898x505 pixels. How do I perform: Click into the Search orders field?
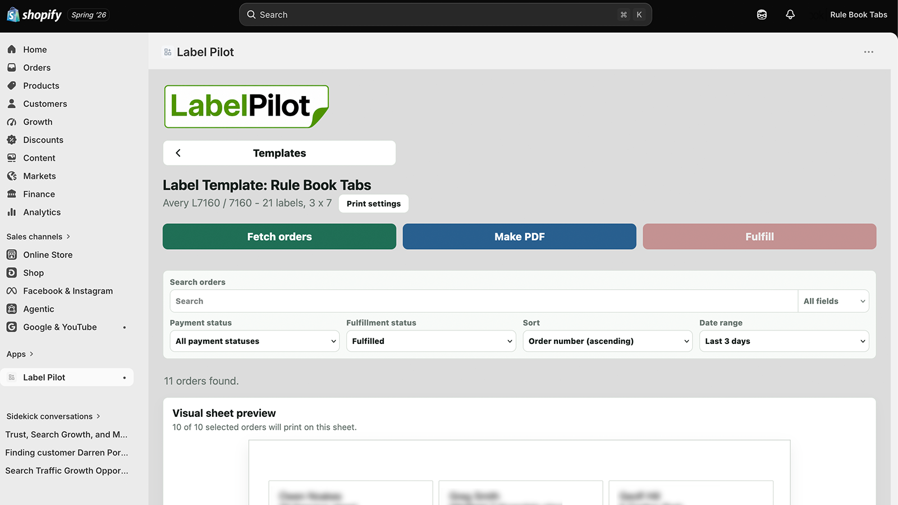[484, 301]
